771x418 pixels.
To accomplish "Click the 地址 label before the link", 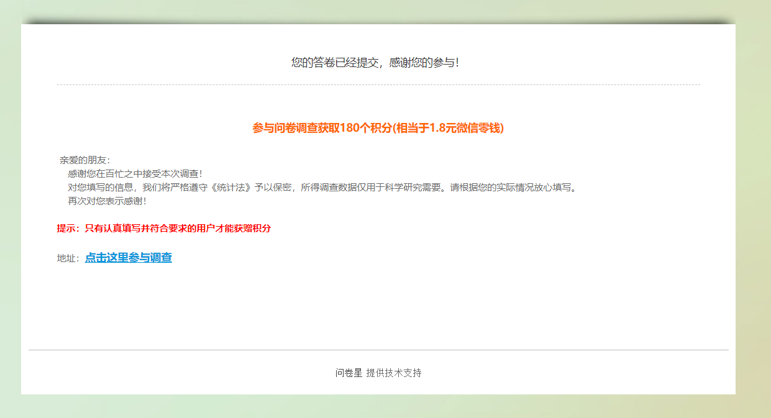I will (67, 258).
